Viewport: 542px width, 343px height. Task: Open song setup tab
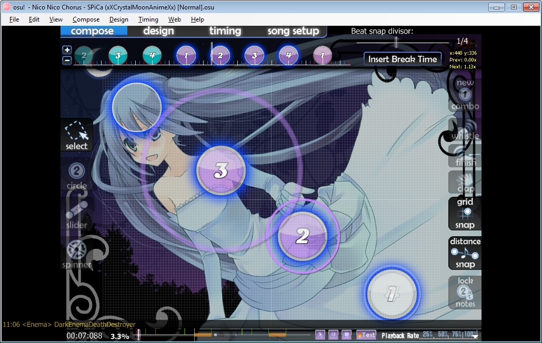[x=293, y=31]
